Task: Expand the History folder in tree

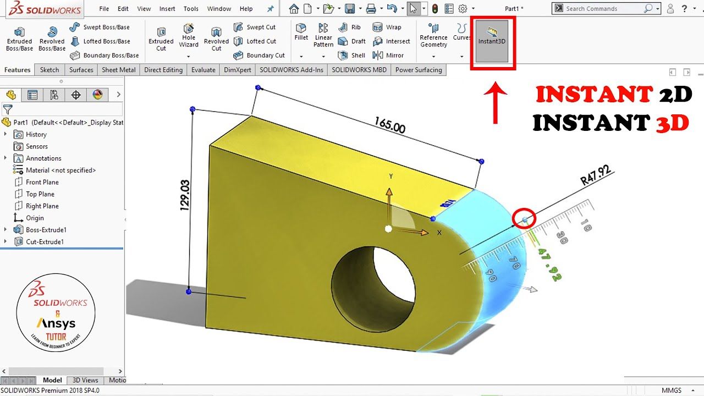Action: pyautogui.click(x=5, y=134)
